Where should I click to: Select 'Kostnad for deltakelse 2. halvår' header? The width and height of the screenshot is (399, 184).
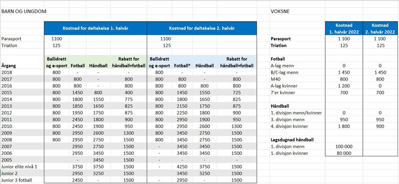tap(202, 28)
